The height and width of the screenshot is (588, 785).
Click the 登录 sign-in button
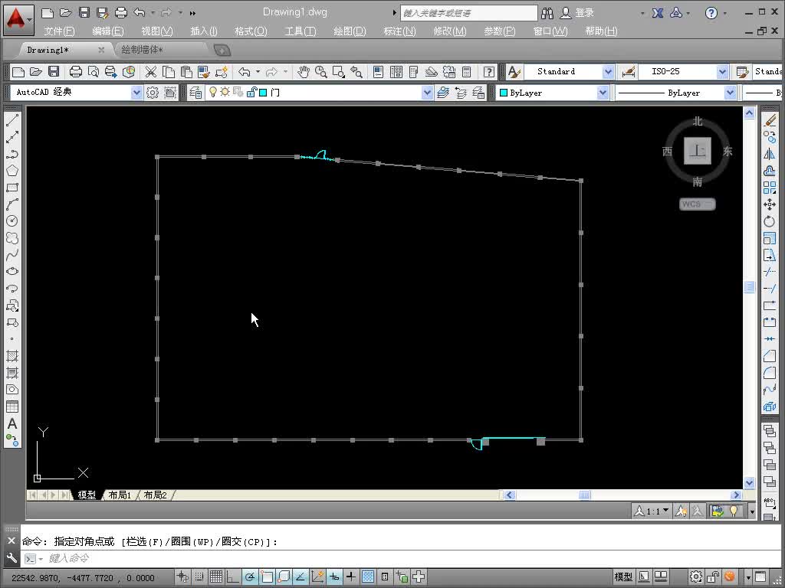[x=577, y=13]
